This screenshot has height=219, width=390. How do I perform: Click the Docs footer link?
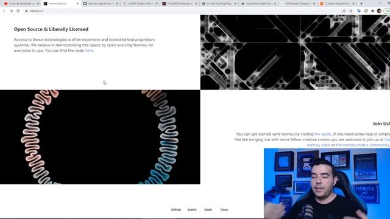click(x=224, y=210)
